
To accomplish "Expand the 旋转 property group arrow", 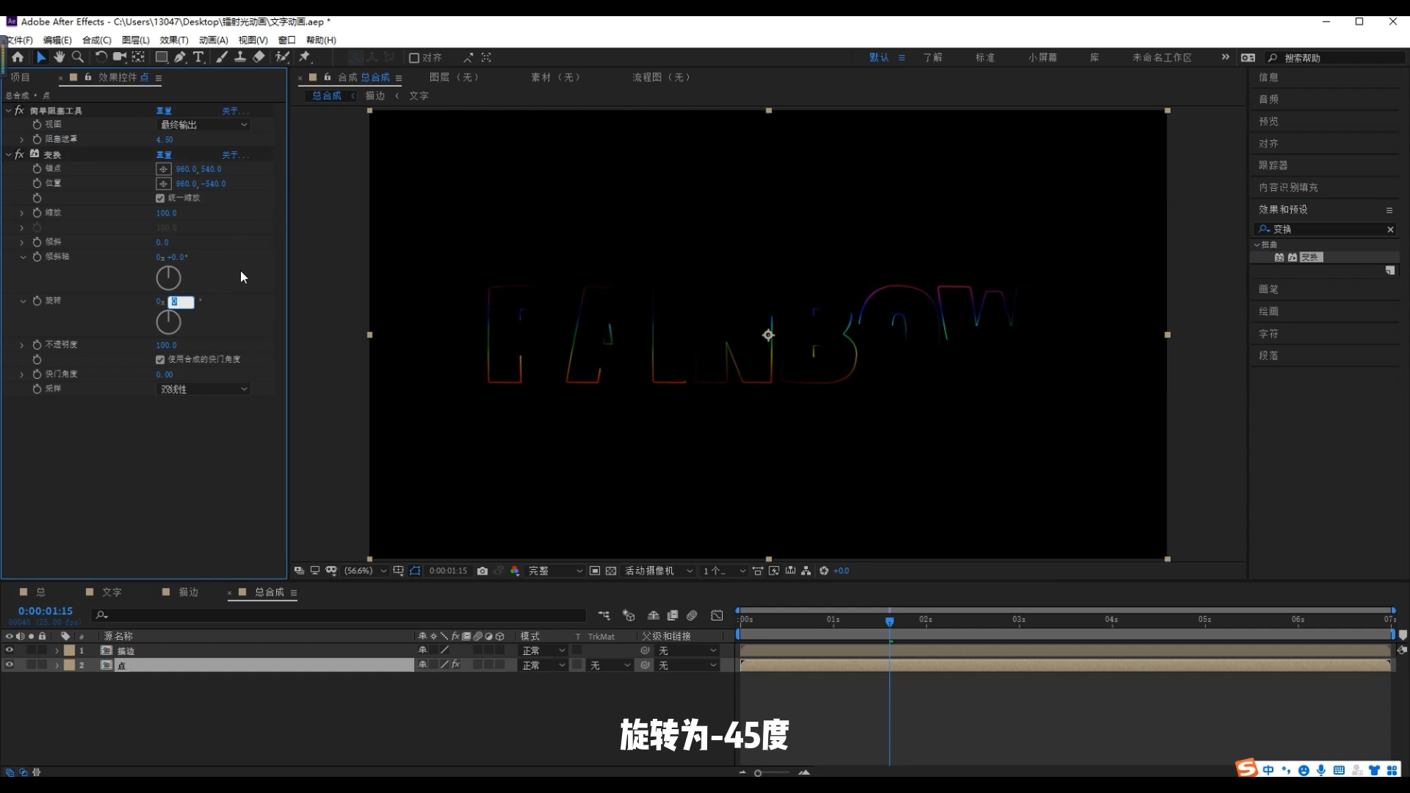I will pyautogui.click(x=22, y=300).
